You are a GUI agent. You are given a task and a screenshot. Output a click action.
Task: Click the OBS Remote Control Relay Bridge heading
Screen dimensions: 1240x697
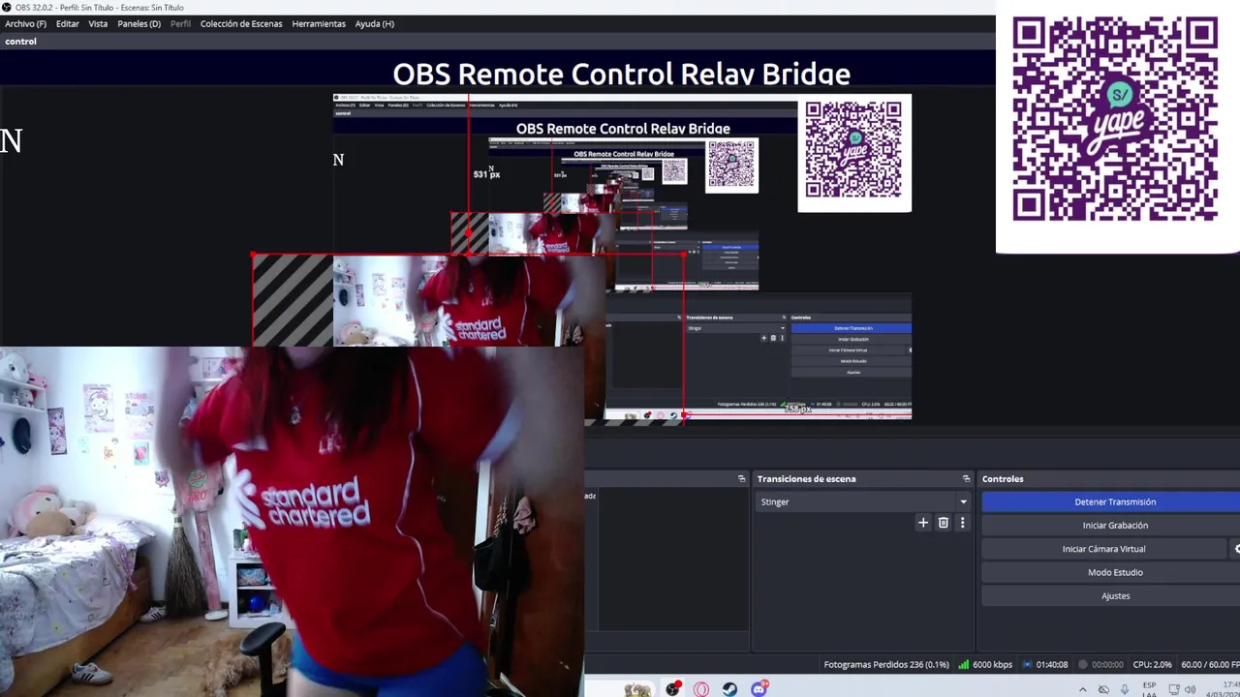coord(621,74)
